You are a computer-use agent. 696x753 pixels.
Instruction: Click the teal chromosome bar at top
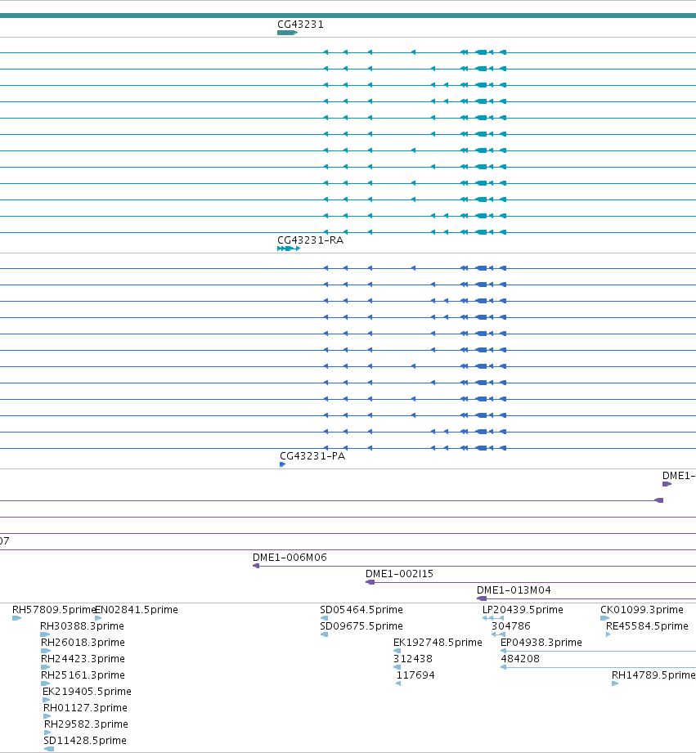pos(348,16)
